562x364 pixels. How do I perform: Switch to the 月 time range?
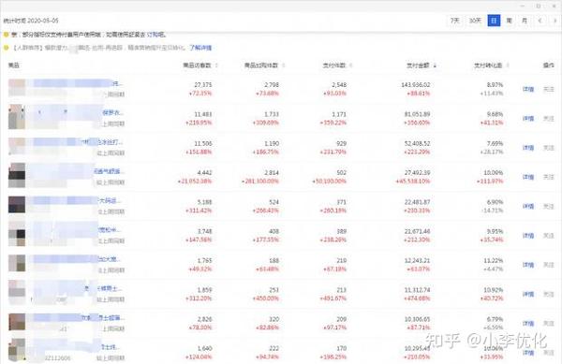[525, 21]
